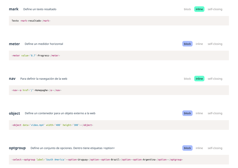Activate the block pill for optgroup
238x168 pixels.
point(187,148)
